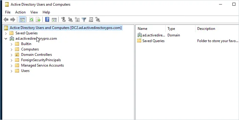Click the Users folder icon in tree
The image size is (239, 120).
(x=17, y=71)
